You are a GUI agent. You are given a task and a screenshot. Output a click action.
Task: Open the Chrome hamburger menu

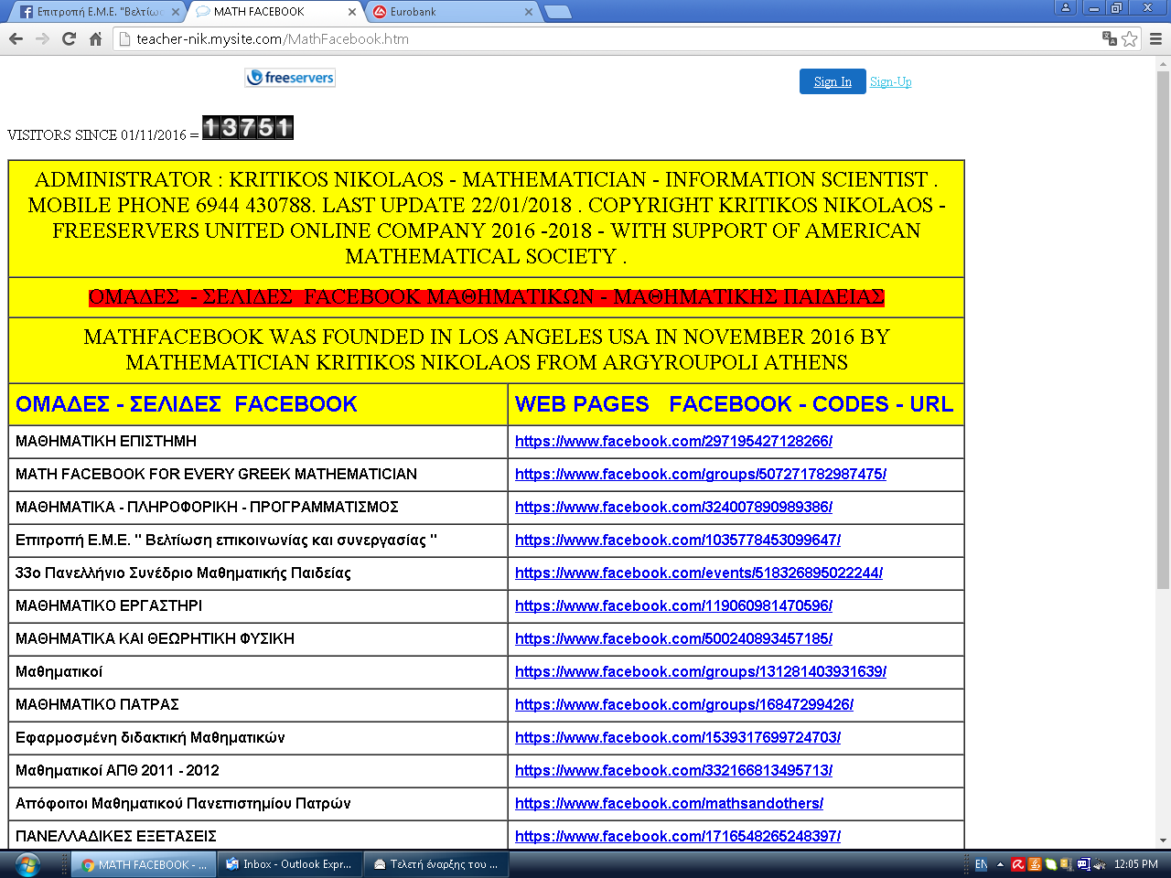pos(1155,38)
